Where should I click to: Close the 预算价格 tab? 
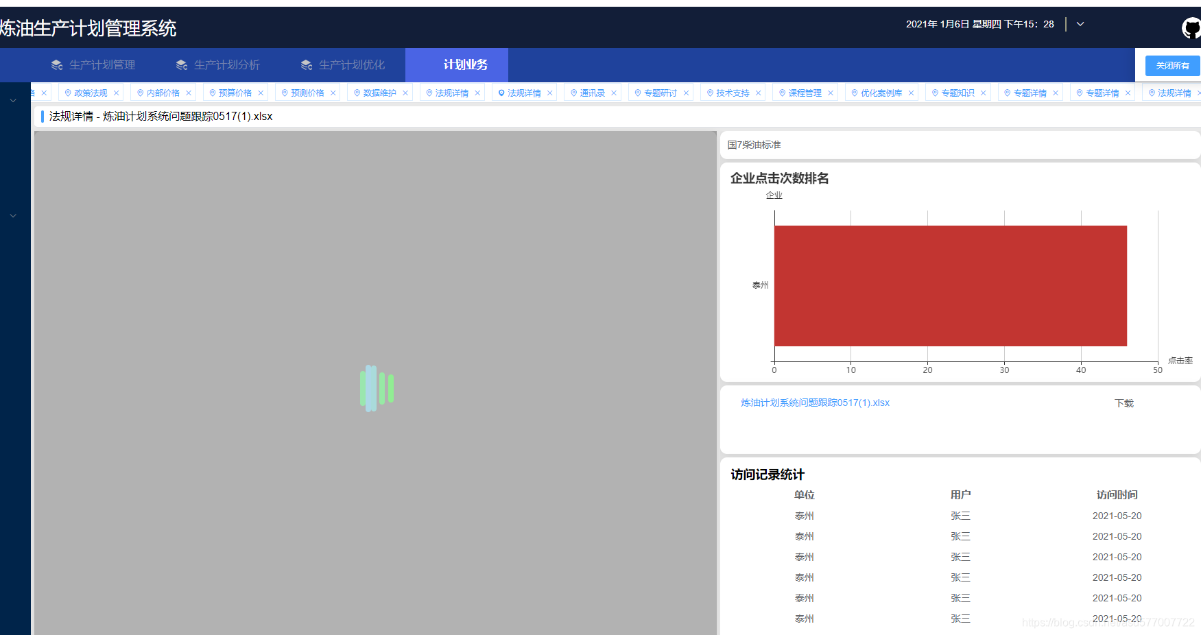pos(261,93)
